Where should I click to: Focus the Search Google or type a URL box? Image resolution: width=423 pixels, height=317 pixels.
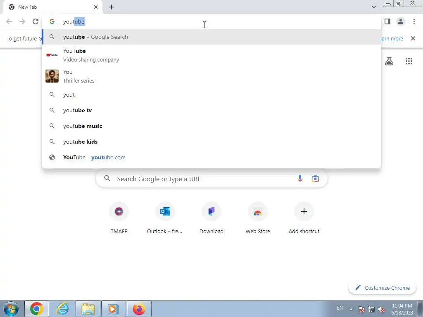point(211,179)
